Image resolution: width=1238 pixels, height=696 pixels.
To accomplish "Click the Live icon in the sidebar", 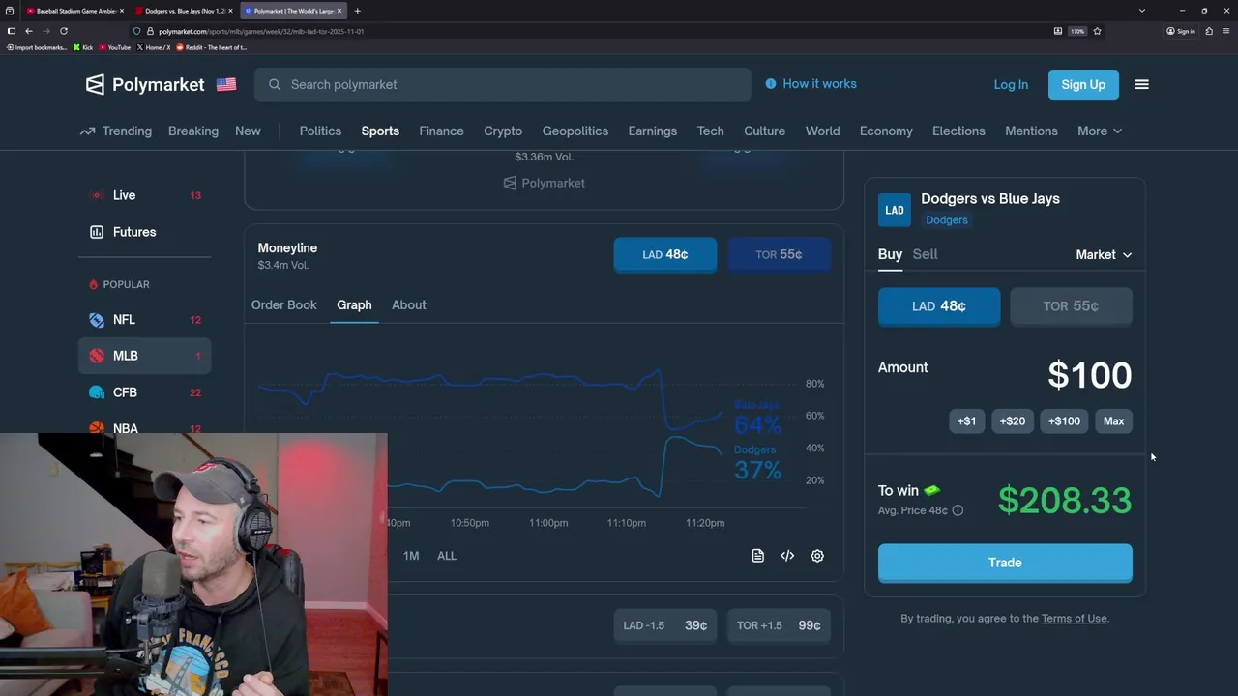I will pos(96,195).
